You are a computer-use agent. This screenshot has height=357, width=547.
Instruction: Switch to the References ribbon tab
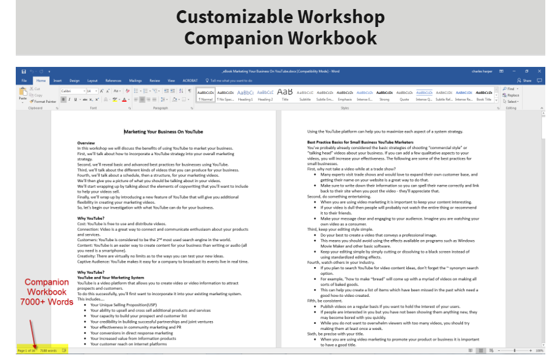pos(113,81)
